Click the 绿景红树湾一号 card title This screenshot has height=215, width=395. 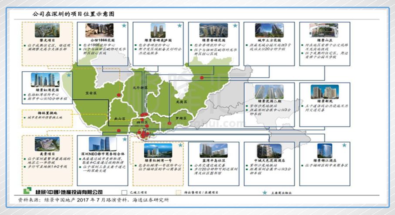click(158, 160)
